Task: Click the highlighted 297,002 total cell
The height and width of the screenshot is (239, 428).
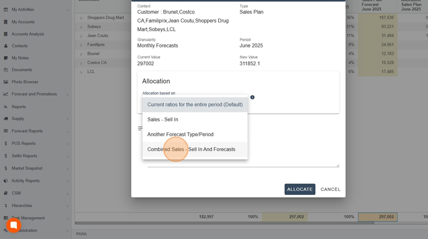Action: coord(378,217)
